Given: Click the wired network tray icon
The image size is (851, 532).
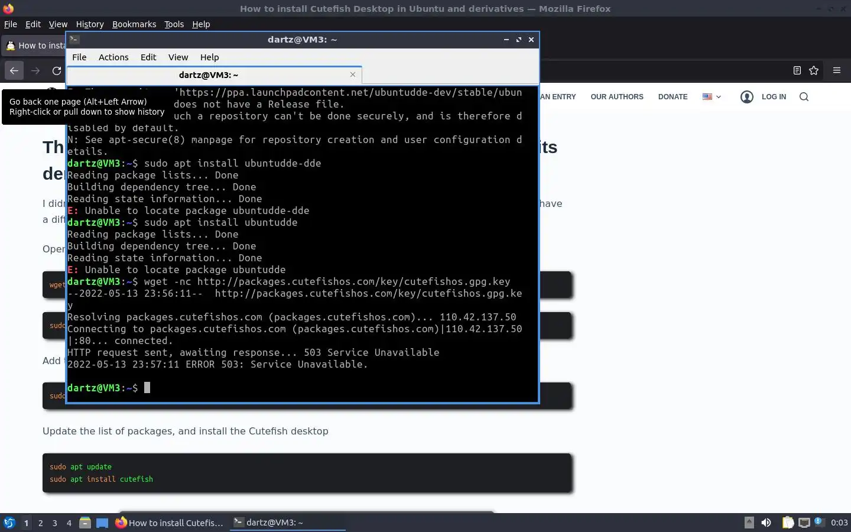Looking at the screenshot, I should point(804,523).
